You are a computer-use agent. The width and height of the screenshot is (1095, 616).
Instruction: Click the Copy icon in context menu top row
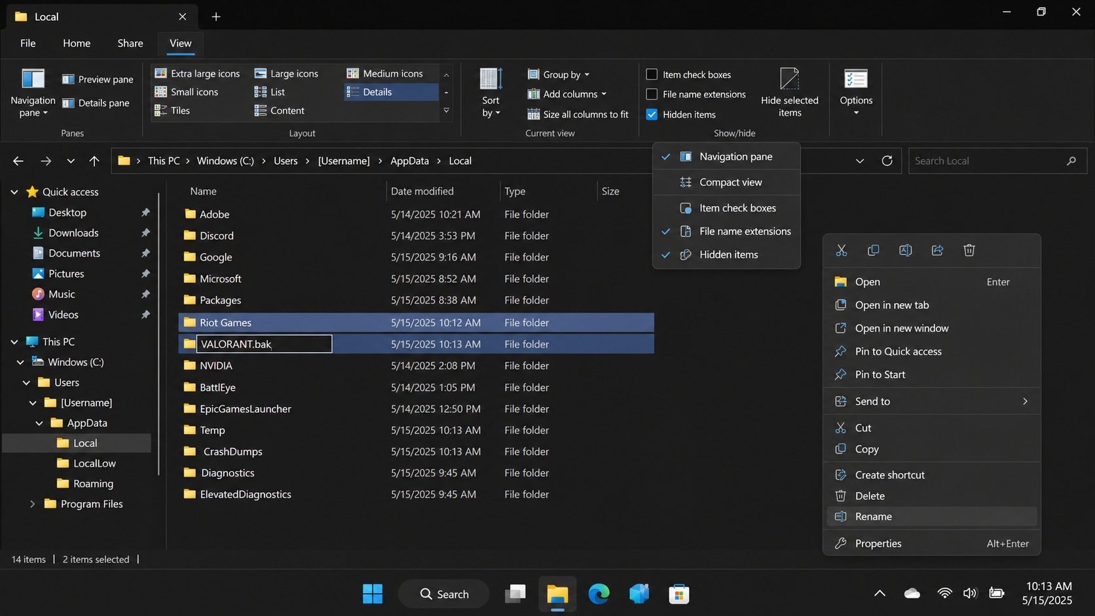point(873,250)
